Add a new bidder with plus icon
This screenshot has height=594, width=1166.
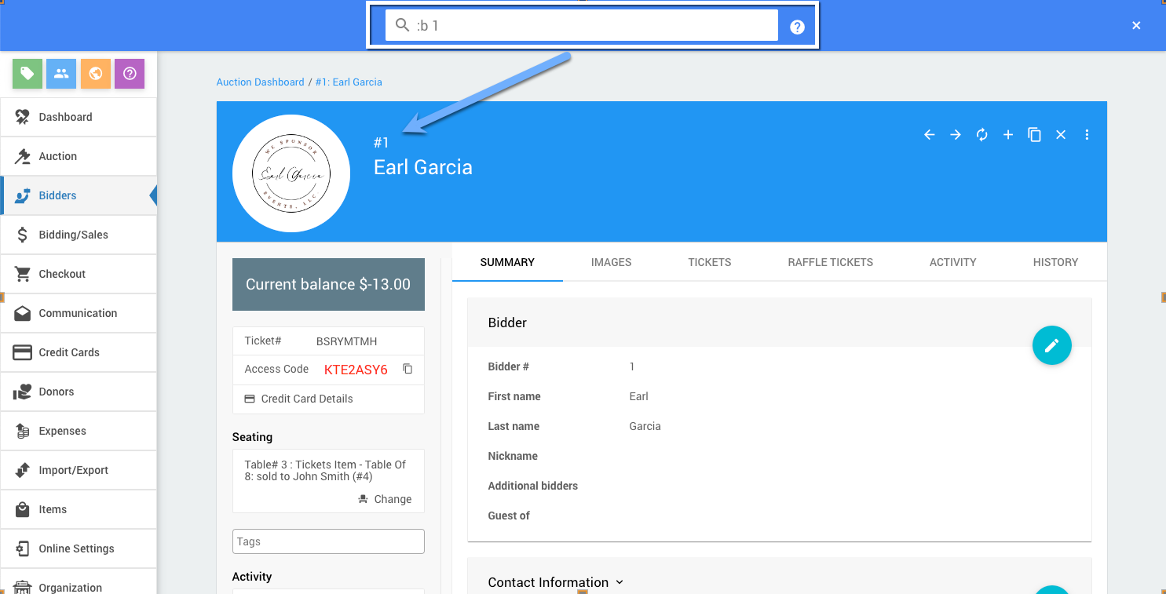(x=1008, y=135)
